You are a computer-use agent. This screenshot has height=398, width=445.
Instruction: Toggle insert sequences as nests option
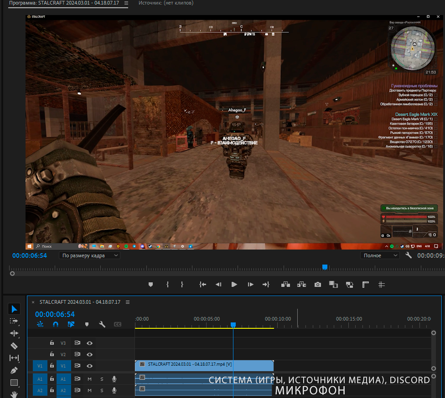(x=40, y=324)
